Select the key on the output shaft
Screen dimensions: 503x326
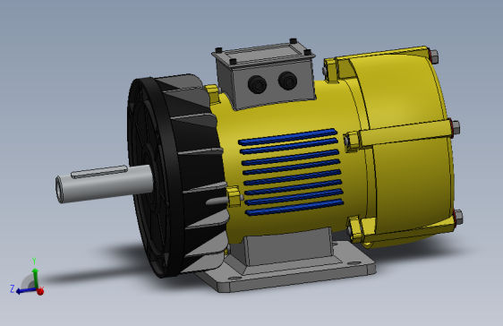(98, 171)
